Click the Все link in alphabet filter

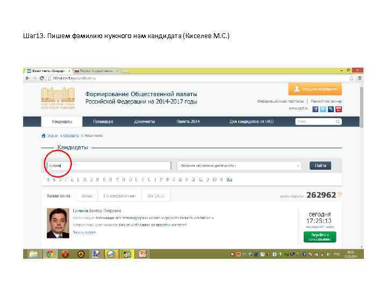[230, 179]
